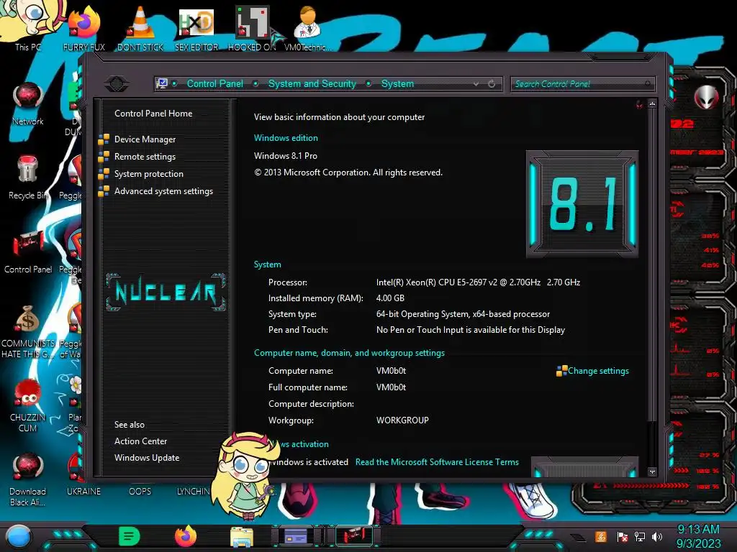The width and height of the screenshot is (737, 552).
Task: Read the Microsoft Software License Terms
Action: [x=437, y=462]
